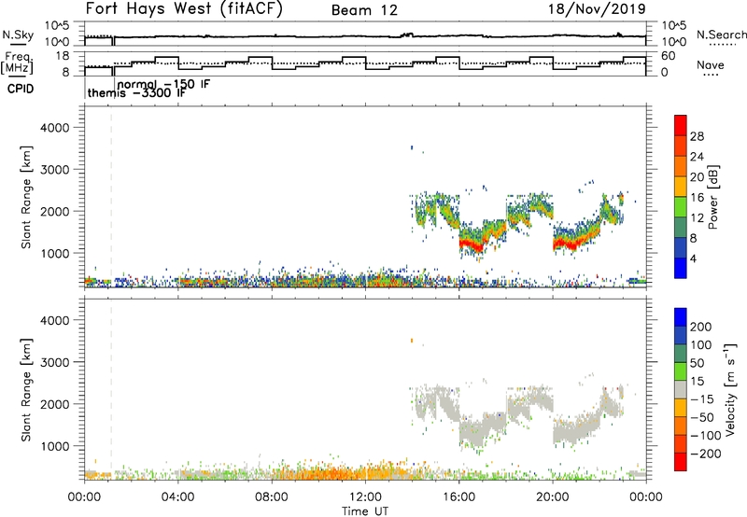Pick the bright blue Power segment below 4
Screen dimensions: 747x517
click(x=681, y=268)
